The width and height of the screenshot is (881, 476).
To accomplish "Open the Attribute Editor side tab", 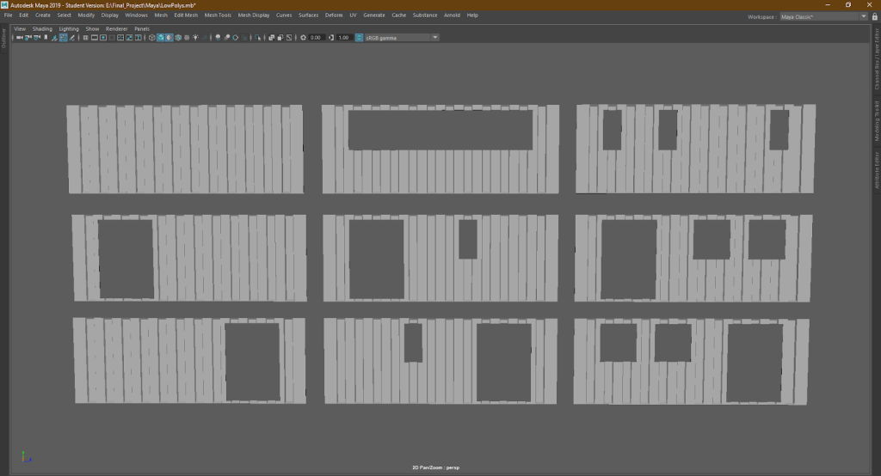I will [x=877, y=169].
